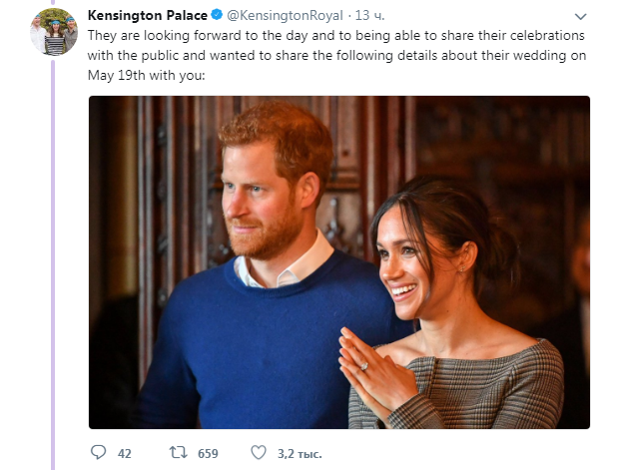Viewport: 620px width, 470px height.
Task: Open the Kensington Palace profile avatar
Action: 54,32
